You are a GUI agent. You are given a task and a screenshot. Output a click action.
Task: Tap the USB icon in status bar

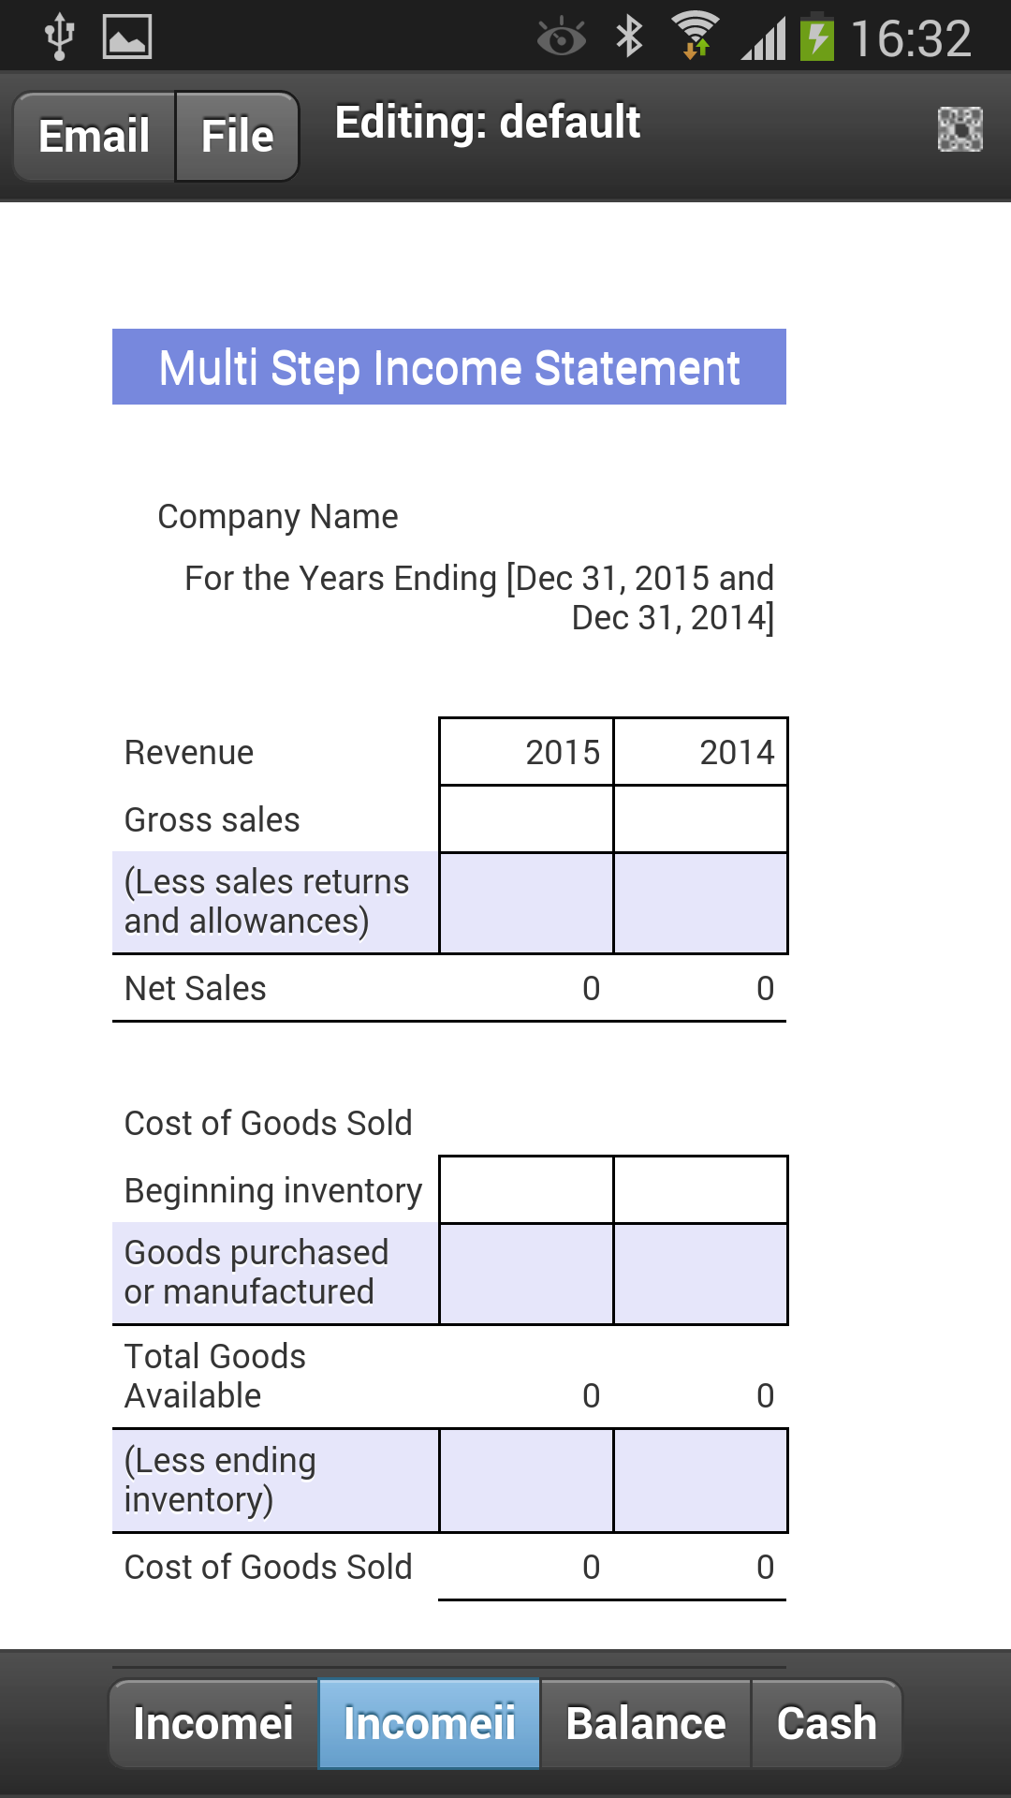click(x=59, y=37)
